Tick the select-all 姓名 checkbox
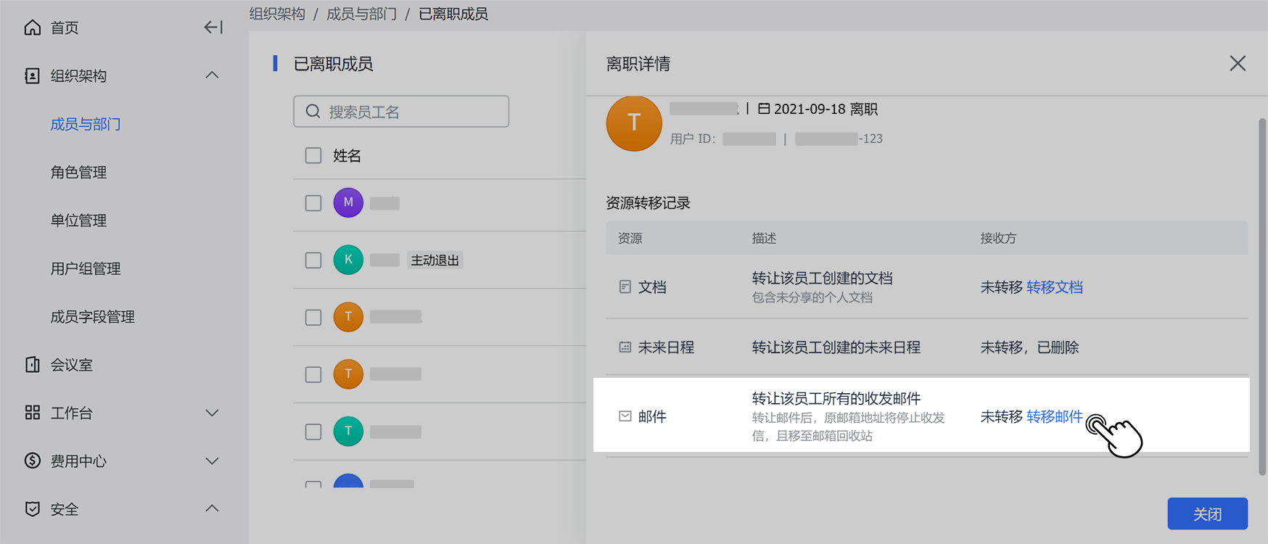The width and height of the screenshot is (1268, 544). pos(313,155)
